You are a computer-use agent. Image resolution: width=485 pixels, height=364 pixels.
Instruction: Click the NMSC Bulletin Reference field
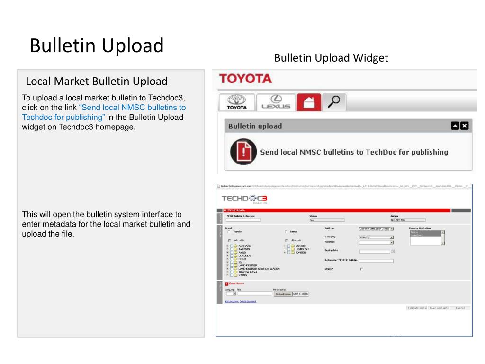pos(243,220)
